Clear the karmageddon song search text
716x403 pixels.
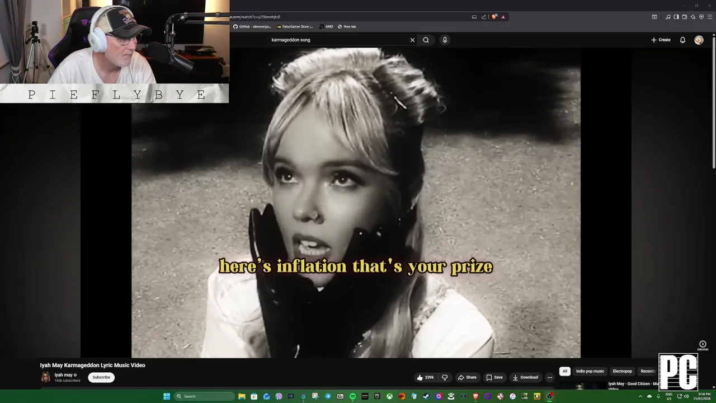412,40
